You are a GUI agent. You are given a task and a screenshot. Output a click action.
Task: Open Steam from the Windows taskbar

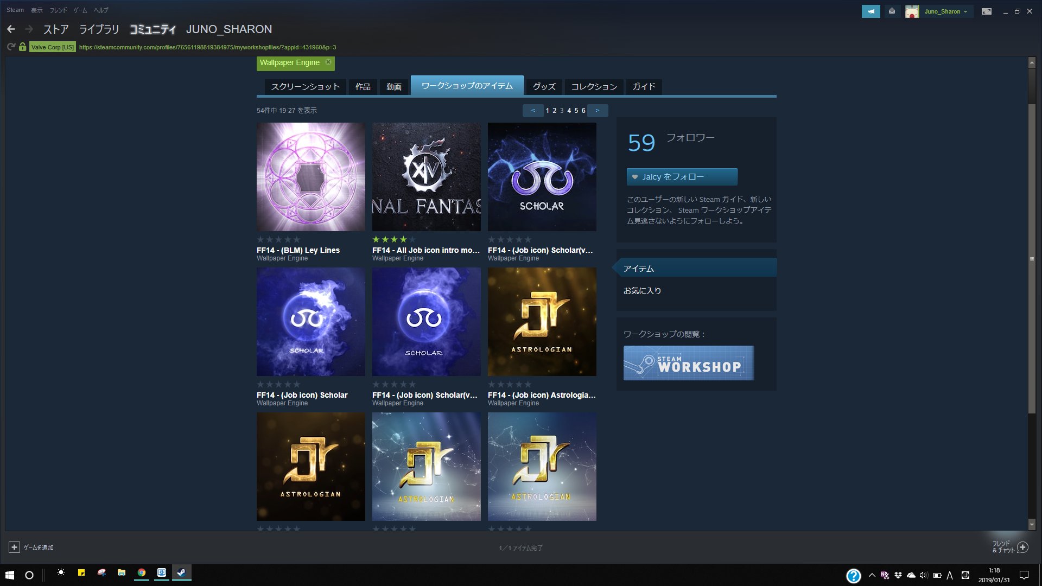(181, 573)
